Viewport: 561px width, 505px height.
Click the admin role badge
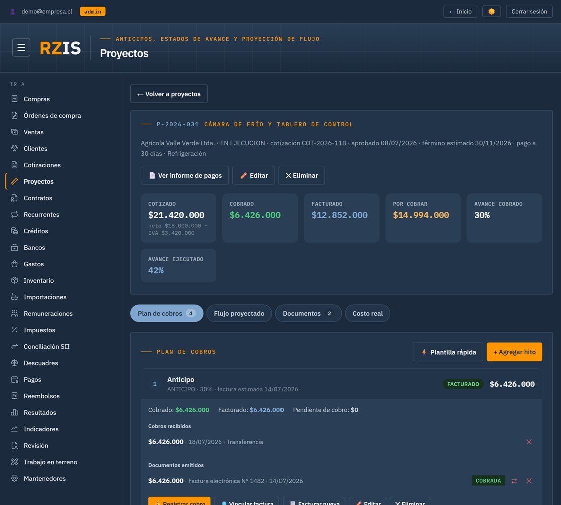[92, 12]
